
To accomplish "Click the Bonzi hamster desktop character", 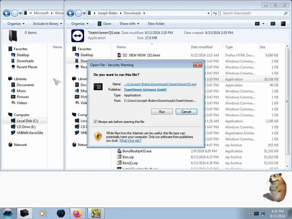I will coord(275,187).
